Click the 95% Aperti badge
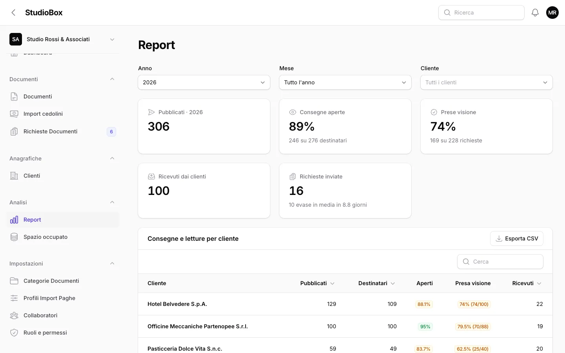 point(425,327)
